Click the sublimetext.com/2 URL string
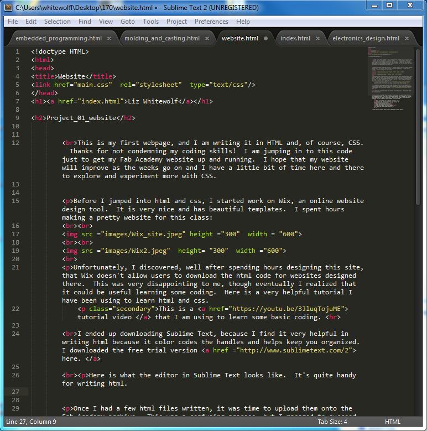 (x=294, y=350)
